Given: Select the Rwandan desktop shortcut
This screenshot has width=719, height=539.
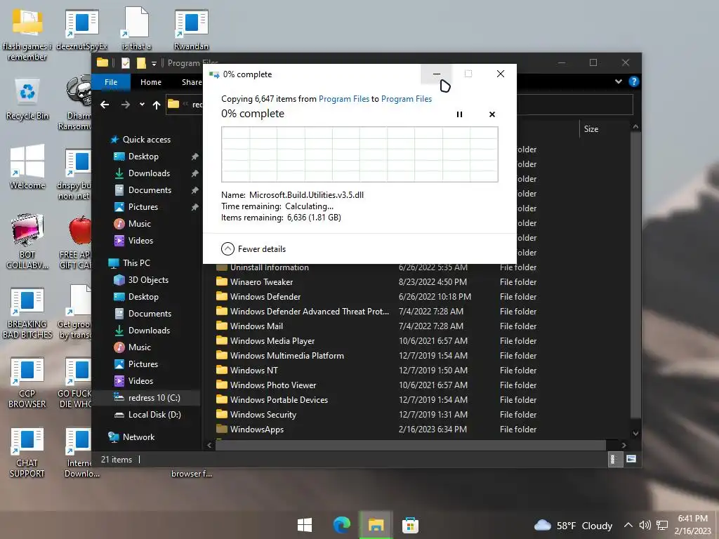Looking at the screenshot, I should click(191, 29).
